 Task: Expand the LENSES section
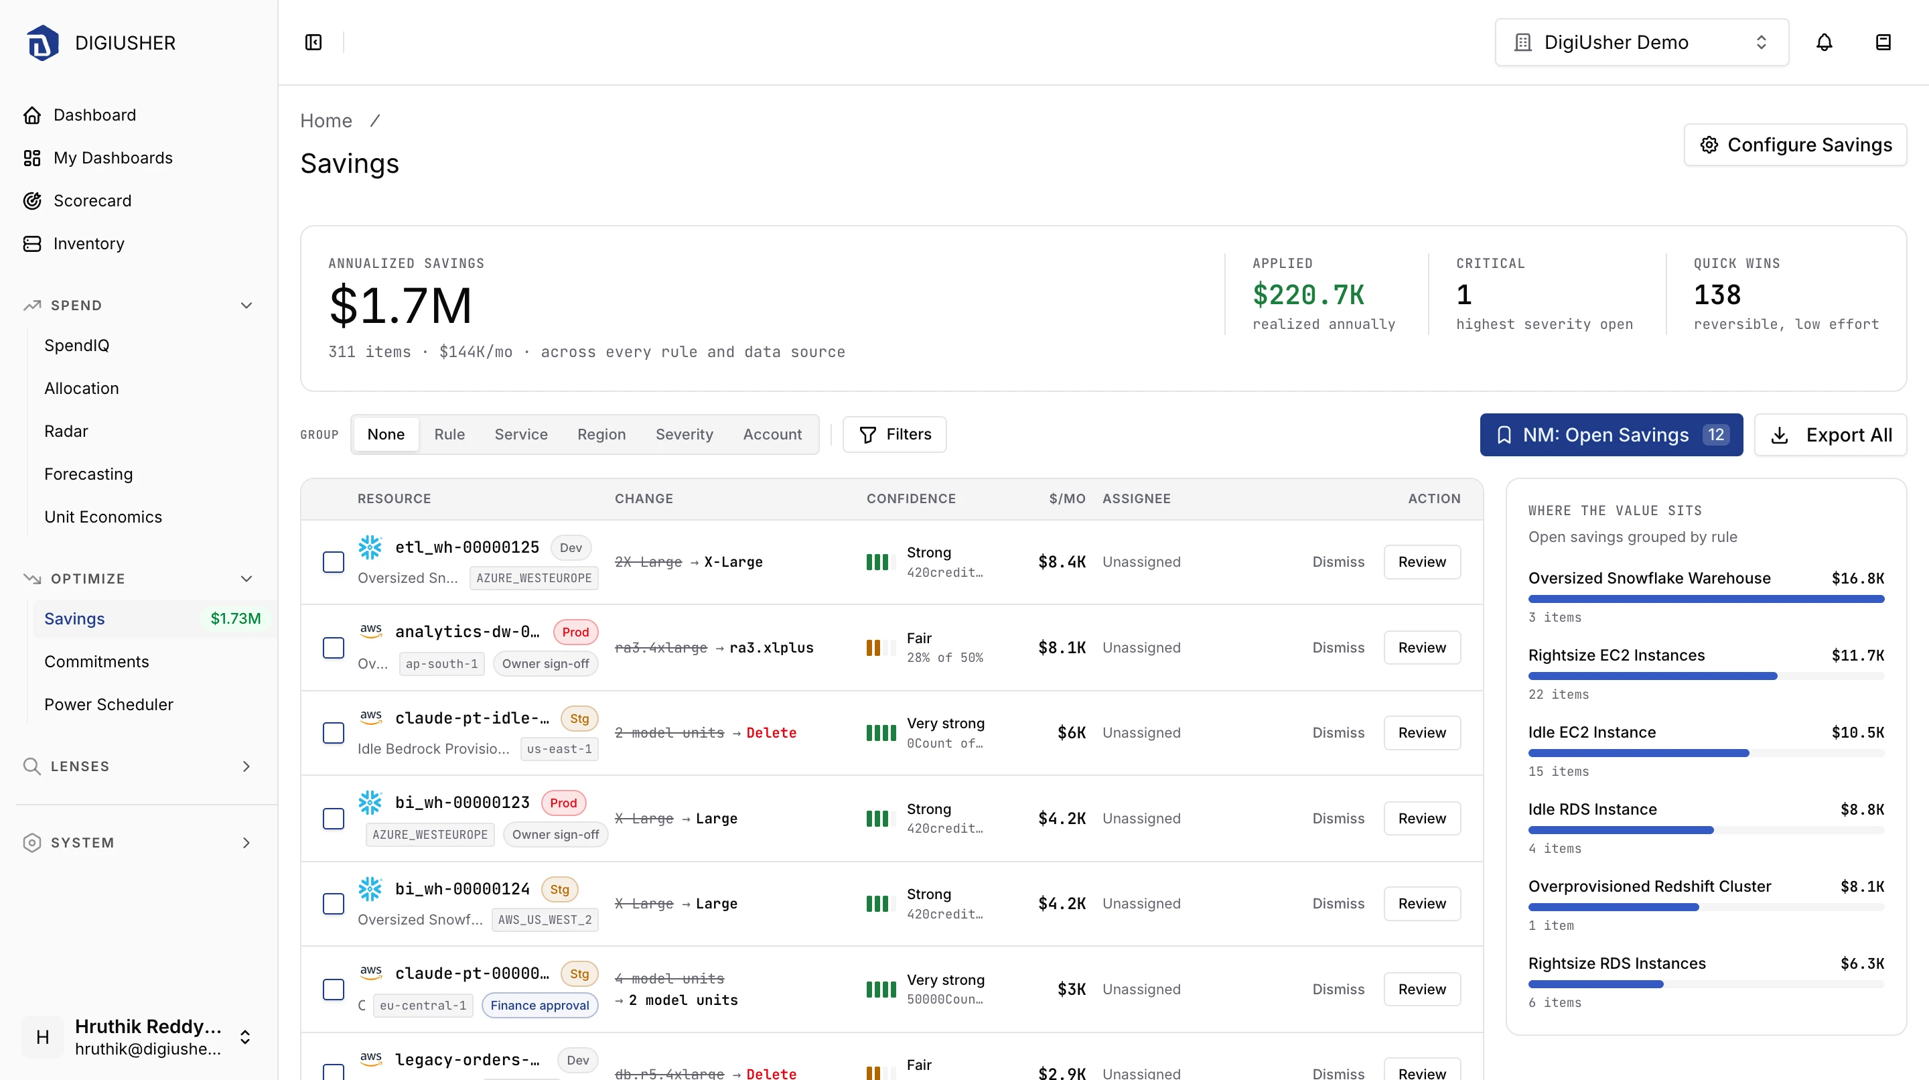pyautogui.click(x=246, y=766)
